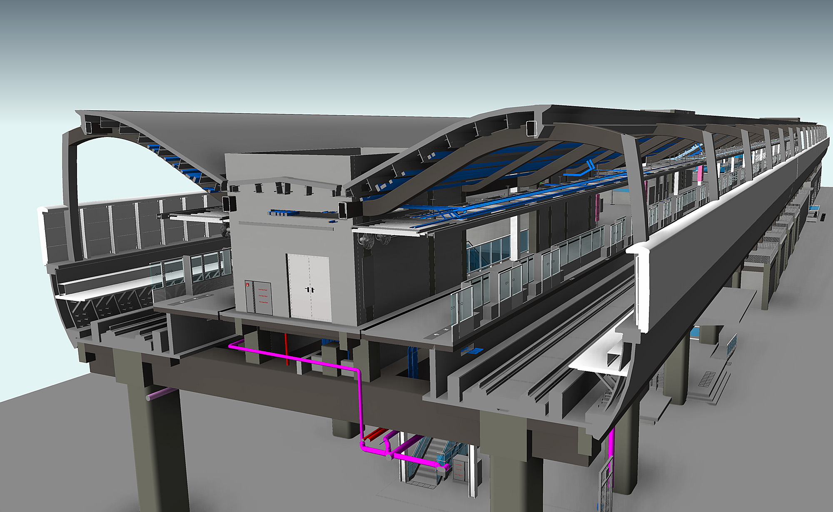The height and width of the screenshot is (512, 833).
Task: Click the purple pipe stub through the left column
Action: click(162, 394)
